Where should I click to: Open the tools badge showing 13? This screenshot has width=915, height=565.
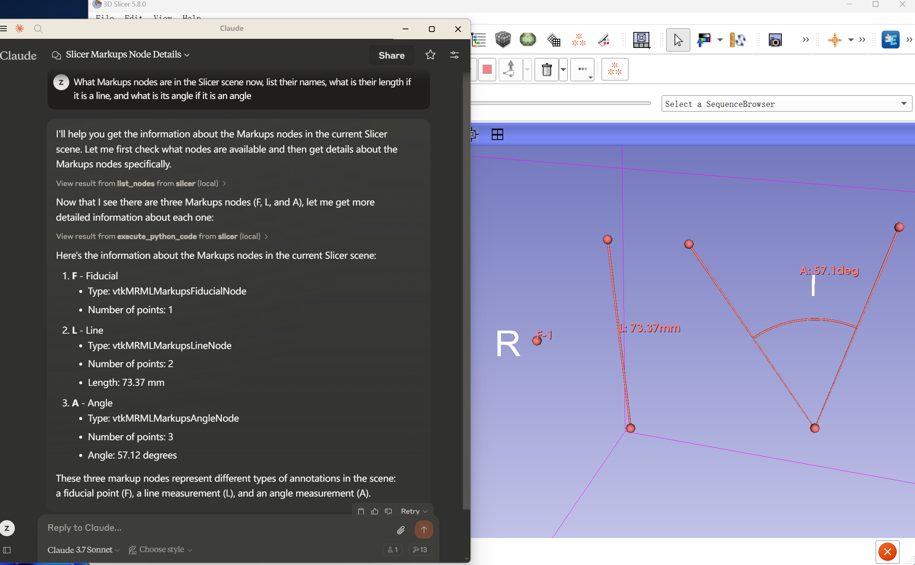click(x=420, y=550)
